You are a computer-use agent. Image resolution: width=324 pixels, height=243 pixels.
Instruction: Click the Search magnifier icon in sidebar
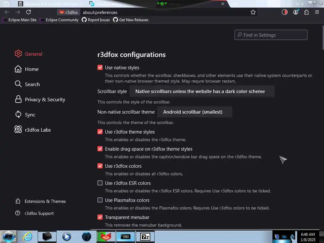point(18,84)
